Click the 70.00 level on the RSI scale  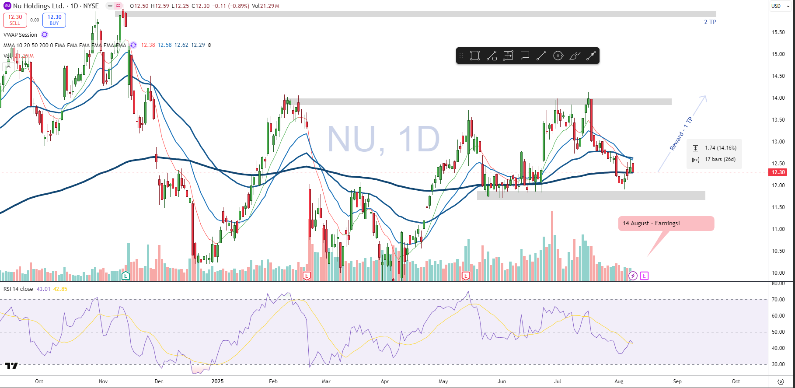coord(778,300)
